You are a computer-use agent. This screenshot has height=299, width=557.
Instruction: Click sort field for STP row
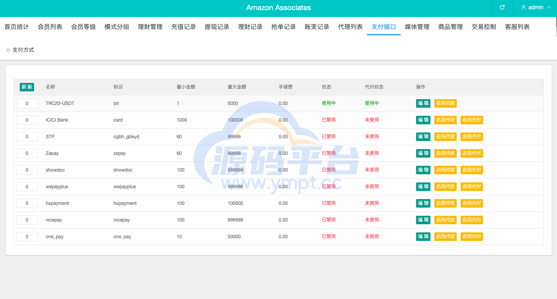coord(27,137)
